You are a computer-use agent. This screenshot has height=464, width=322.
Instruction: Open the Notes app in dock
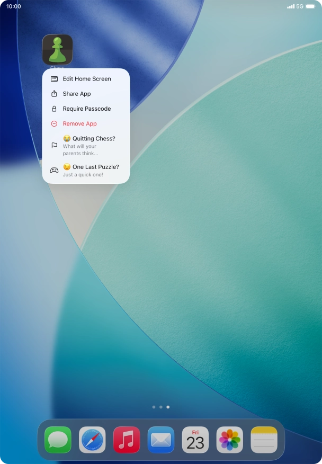click(264, 440)
